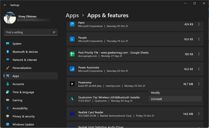This screenshot has height=128, width=209.
Task: Click Qualcomm 11ac Wireless LAN&Bluetooth Installer title
Action: click(x=109, y=97)
